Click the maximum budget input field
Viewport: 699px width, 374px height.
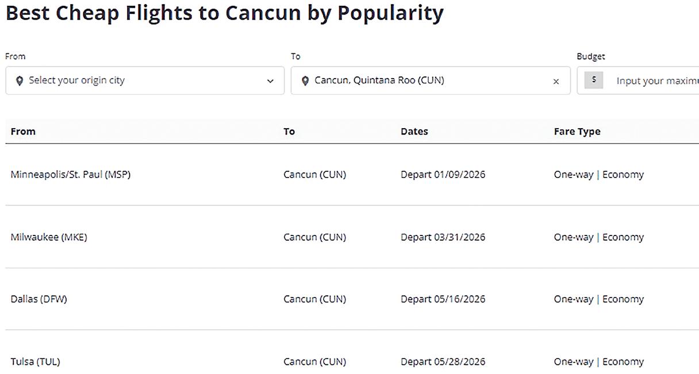click(x=656, y=81)
